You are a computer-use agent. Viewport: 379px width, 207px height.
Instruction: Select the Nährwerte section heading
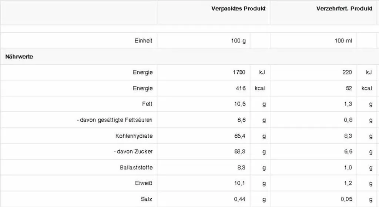pos(19,57)
